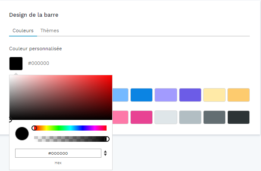Select the light pink color swatch
The image size is (261, 171).
tap(120, 117)
